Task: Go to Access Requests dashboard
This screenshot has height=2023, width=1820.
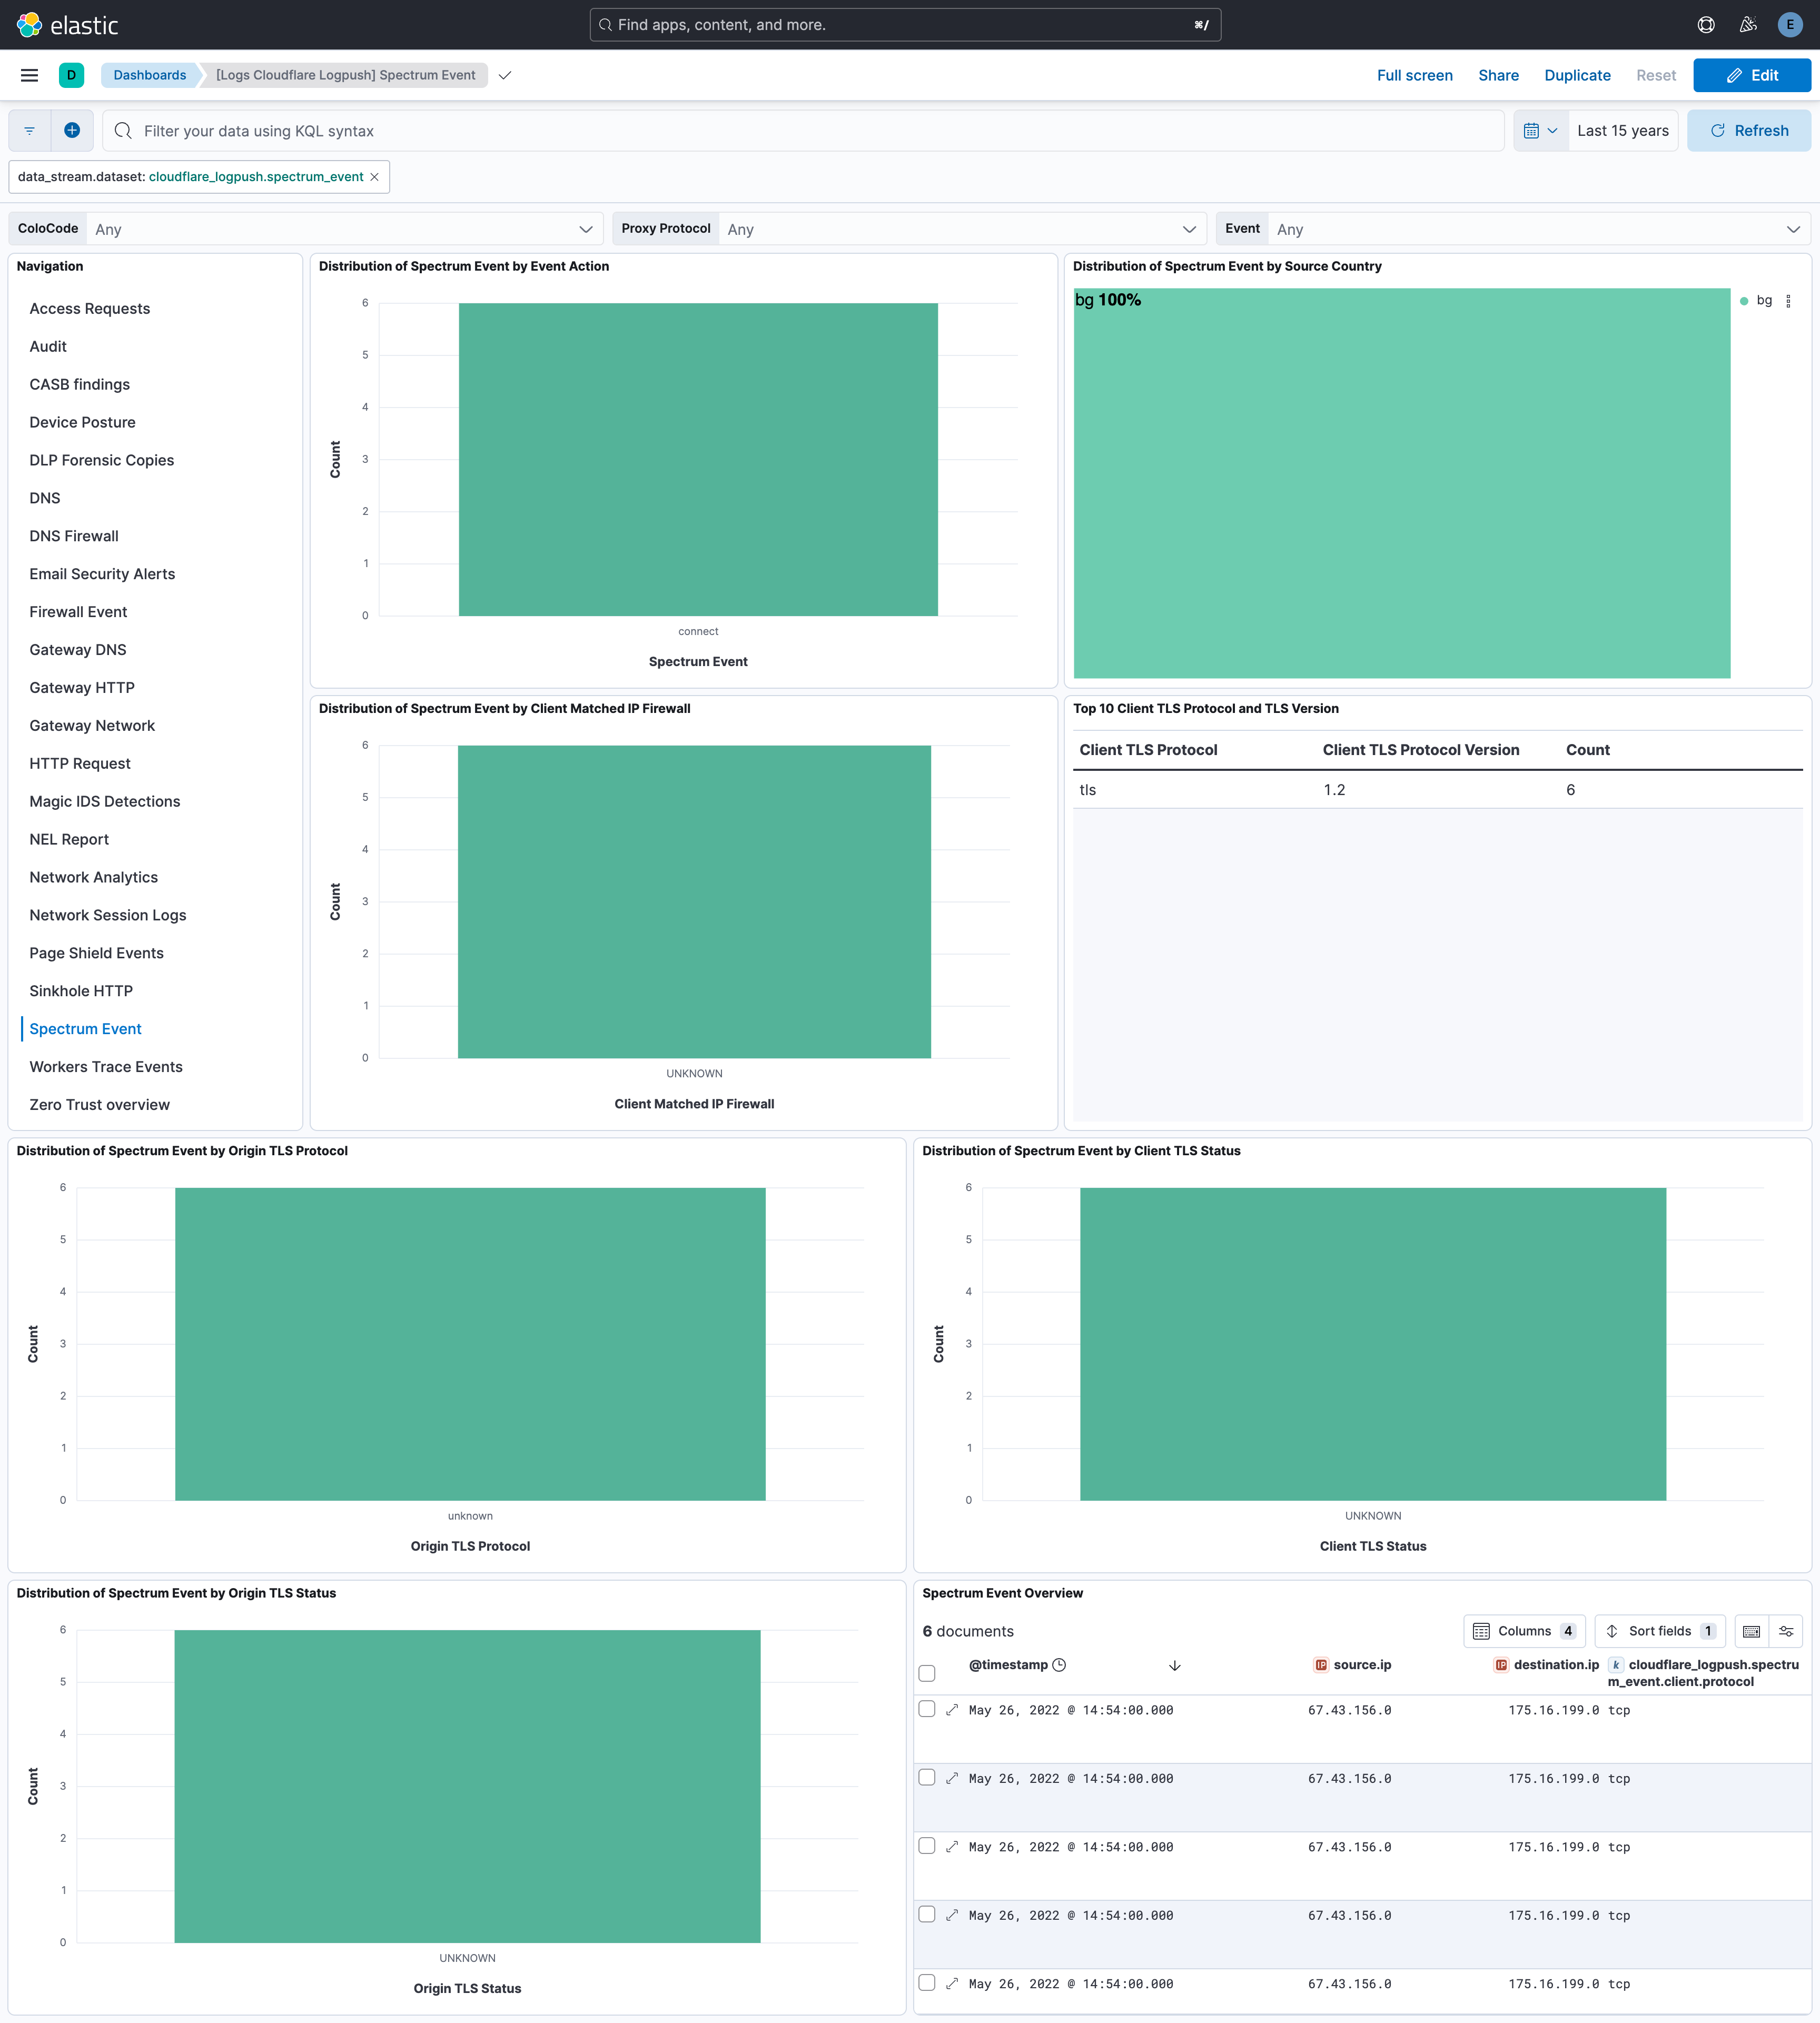Action: [x=90, y=309]
